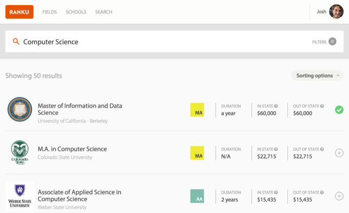This screenshot has height=213, width=349.
Task: Click the Colorado State ram logo
Action: 20,152
